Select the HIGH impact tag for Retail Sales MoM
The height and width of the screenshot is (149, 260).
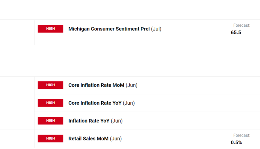(50, 139)
